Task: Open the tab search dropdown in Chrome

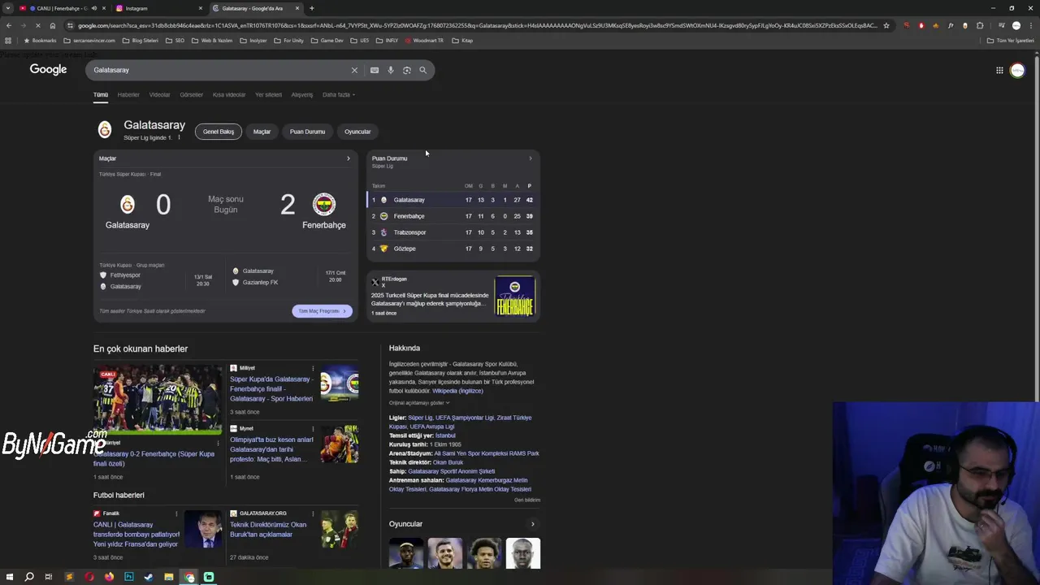Action: (x=8, y=8)
